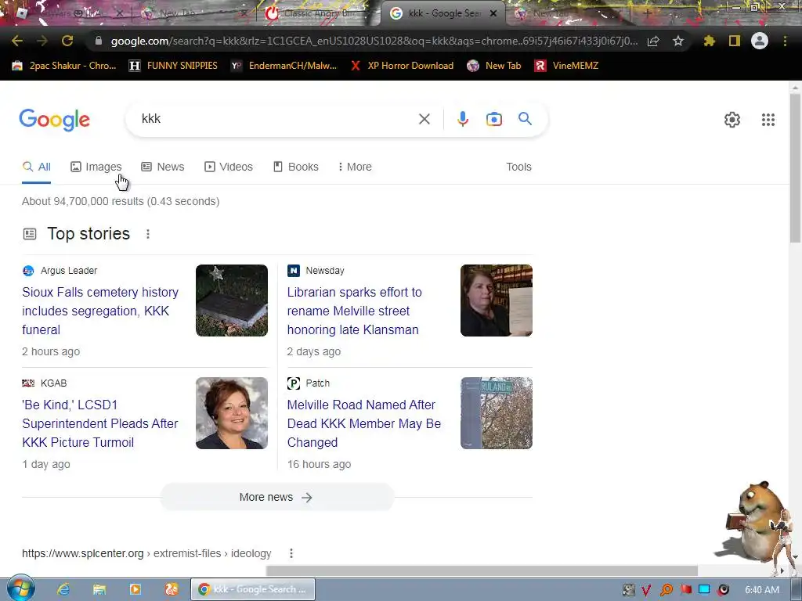Open the Tools options
The image size is (802, 601).
coord(518,167)
